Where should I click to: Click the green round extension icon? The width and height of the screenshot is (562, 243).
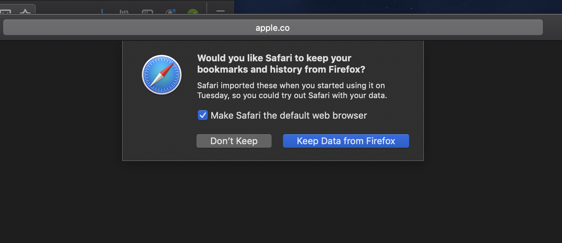193,12
